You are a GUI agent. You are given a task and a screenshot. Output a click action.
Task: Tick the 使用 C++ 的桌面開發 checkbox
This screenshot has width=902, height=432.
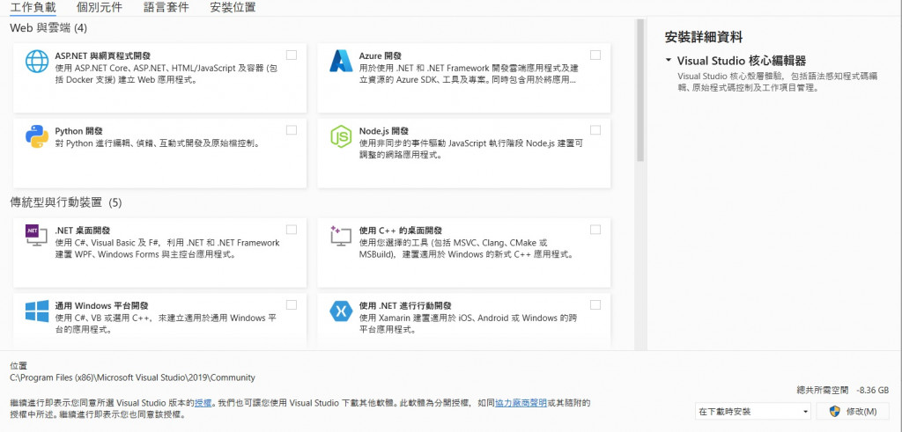coord(595,230)
